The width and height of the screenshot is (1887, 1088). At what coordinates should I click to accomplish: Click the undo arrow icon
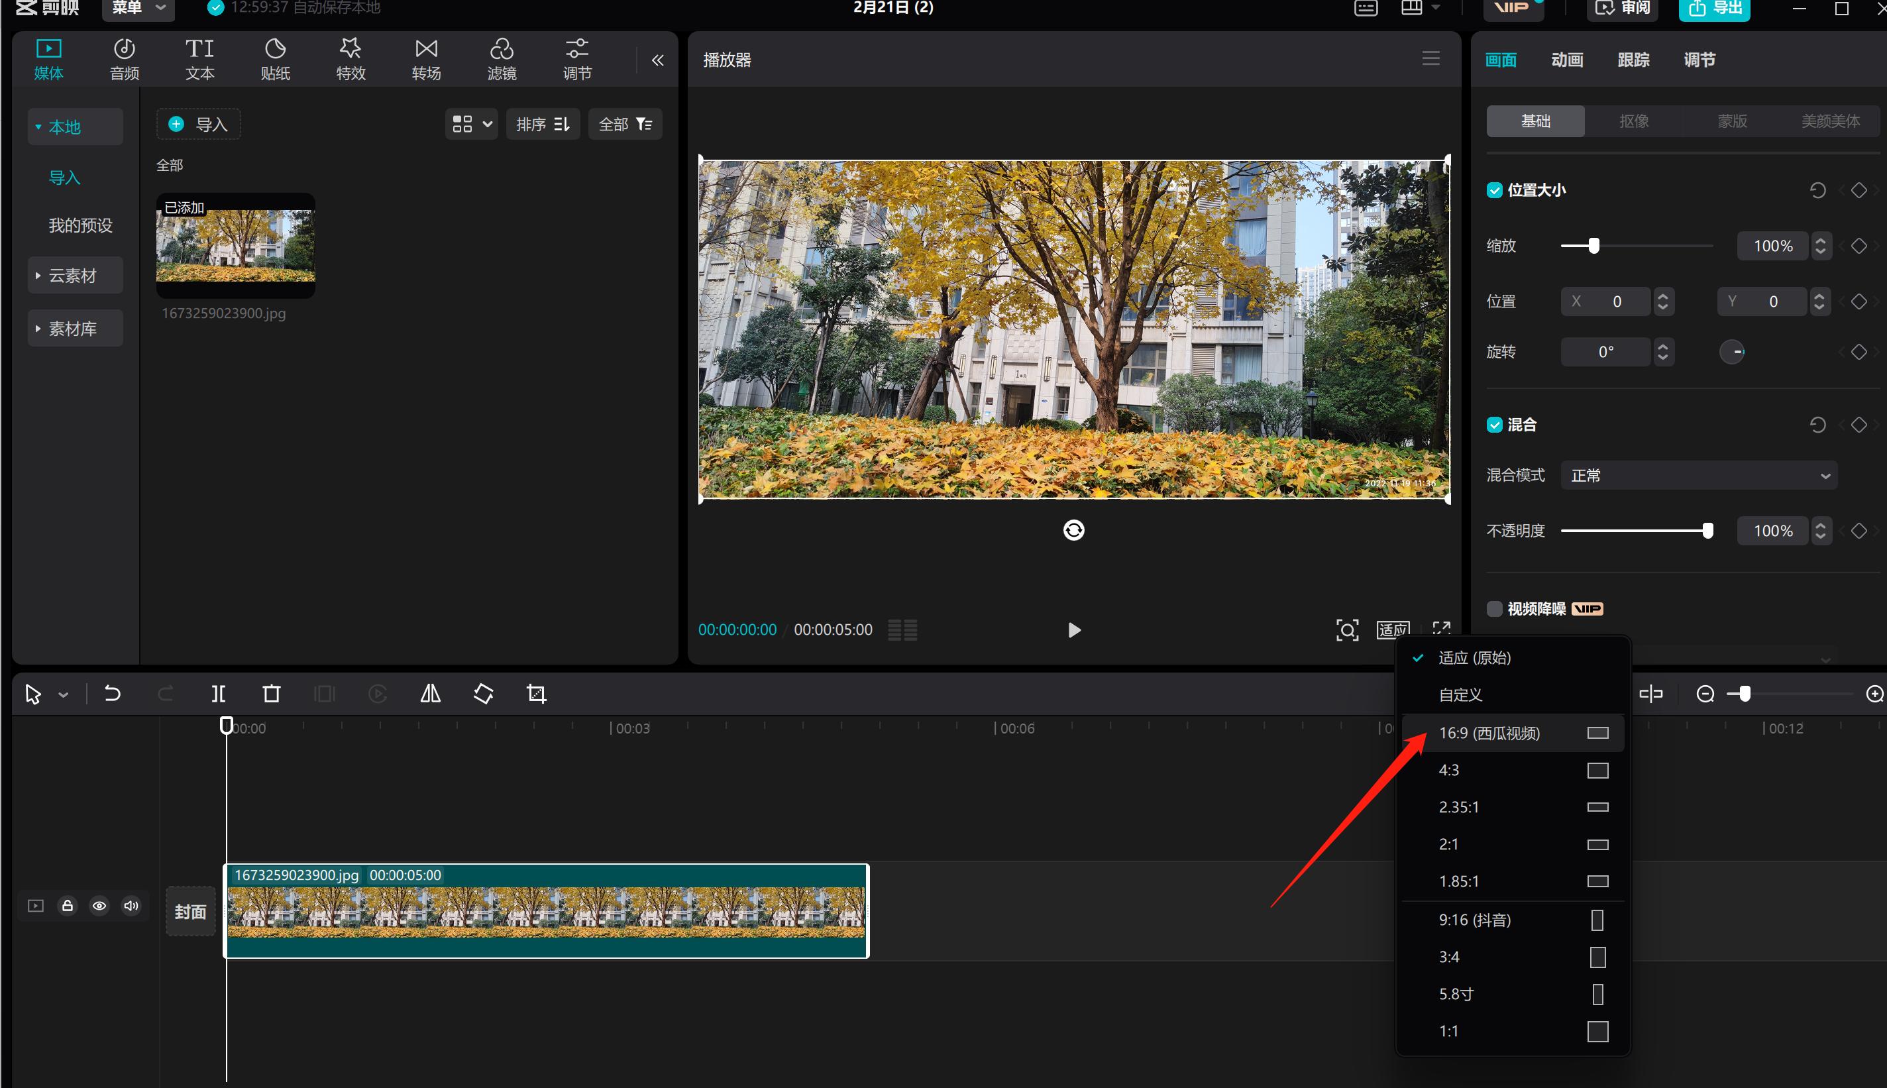coord(112,694)
